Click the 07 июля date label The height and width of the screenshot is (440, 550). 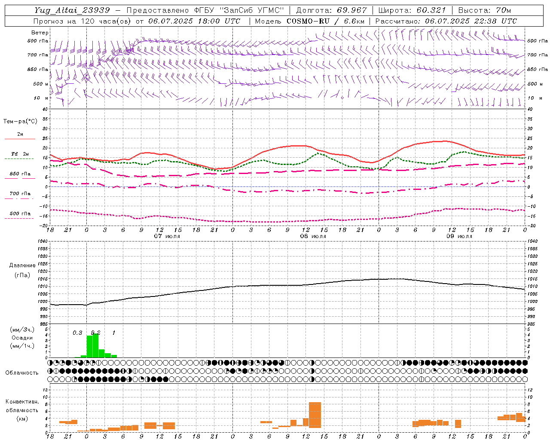pyautogui.click(x=167, y=236)
